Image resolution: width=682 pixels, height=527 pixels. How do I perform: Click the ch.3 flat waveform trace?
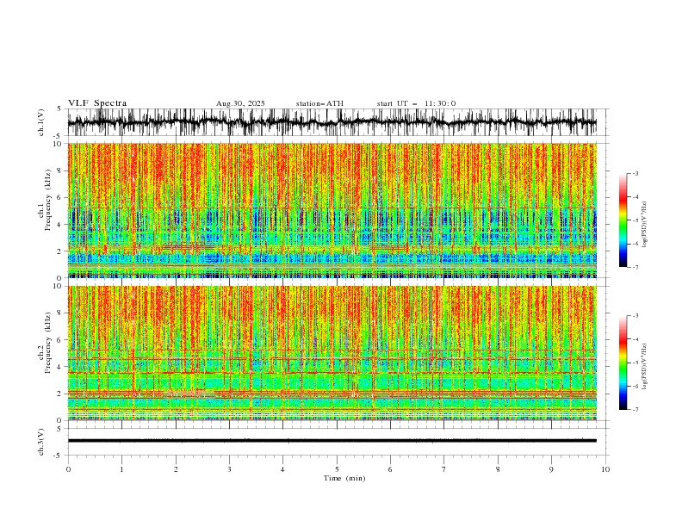click(332, 441)
